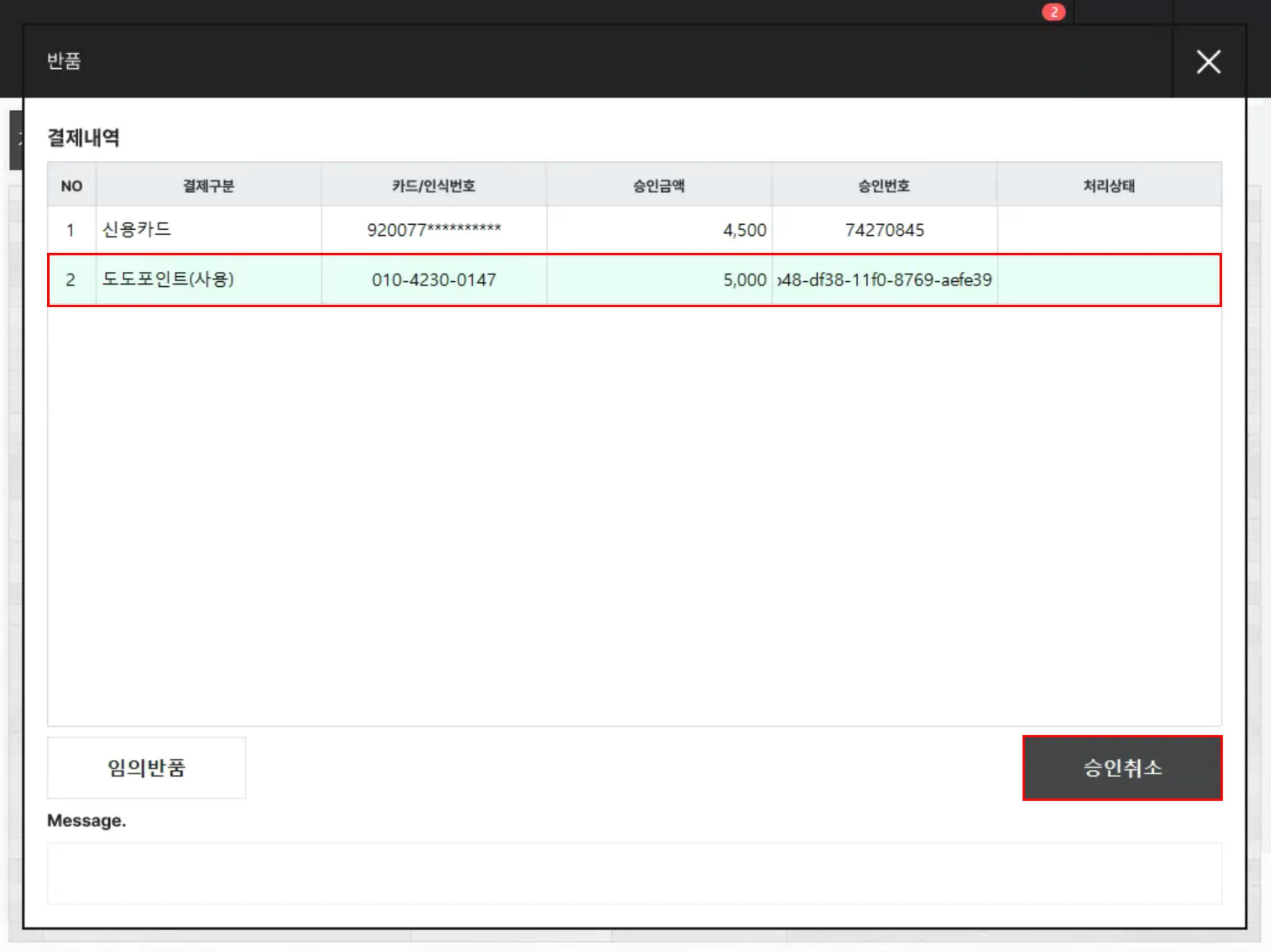Click the 처리상태 column header
Screen dimensions: 1271x952
pos(1109,186)
